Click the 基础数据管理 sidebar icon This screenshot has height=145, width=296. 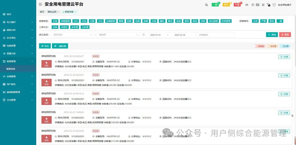4,92
